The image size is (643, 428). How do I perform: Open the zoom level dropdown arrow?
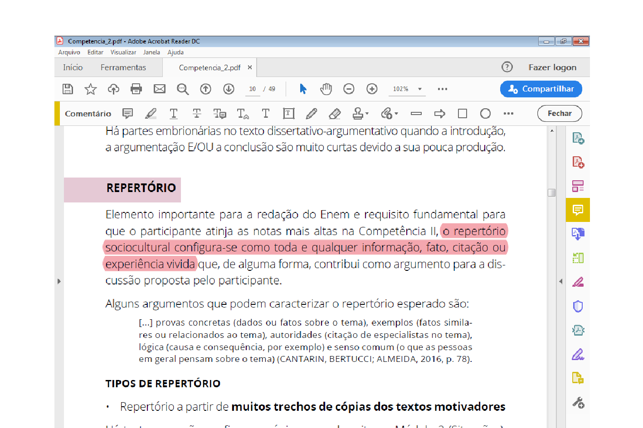point(420,89)
